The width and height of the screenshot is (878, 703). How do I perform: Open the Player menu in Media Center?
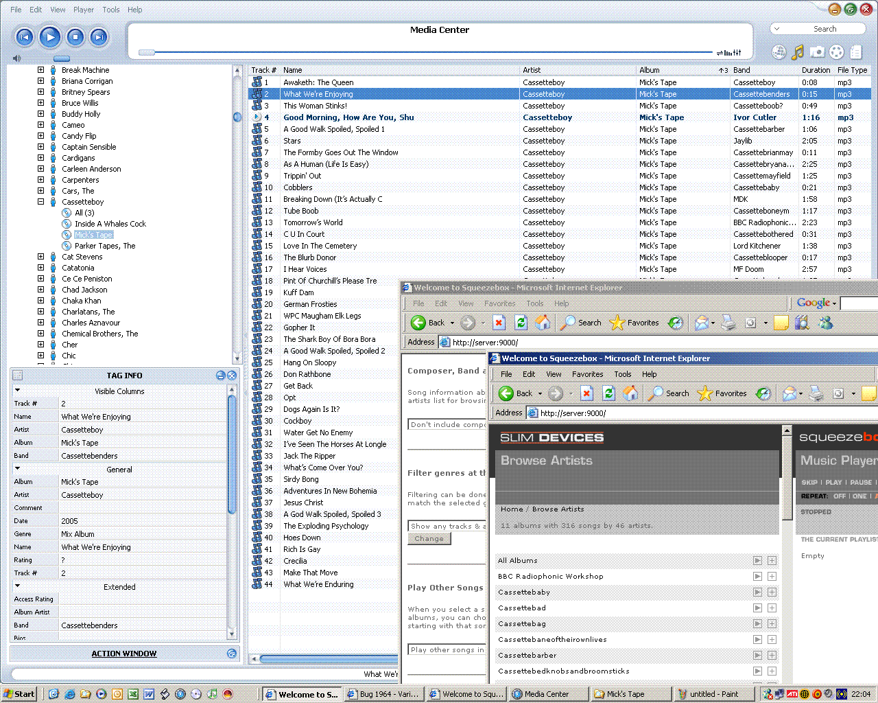pyautogui.click(x=84, y=10)
